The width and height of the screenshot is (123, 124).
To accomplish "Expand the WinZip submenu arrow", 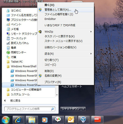I will pyautogui.click(x=91, y=32).
